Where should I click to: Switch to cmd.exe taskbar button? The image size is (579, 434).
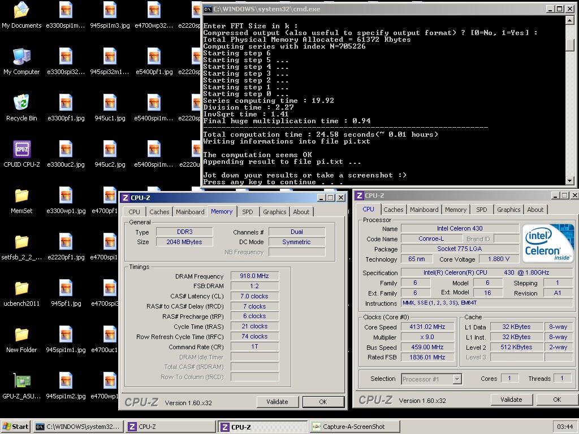point(78,427)
